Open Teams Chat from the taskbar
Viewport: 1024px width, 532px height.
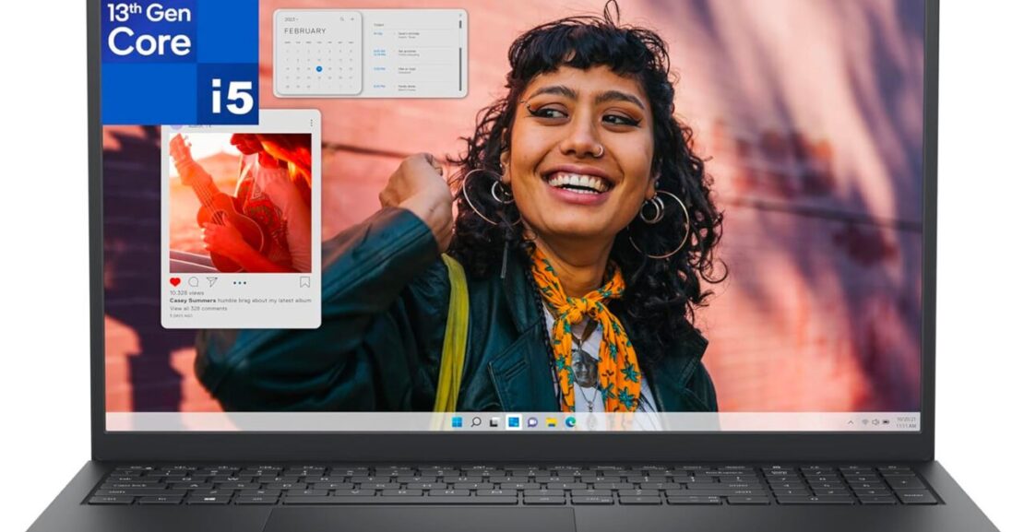(532, 423)
